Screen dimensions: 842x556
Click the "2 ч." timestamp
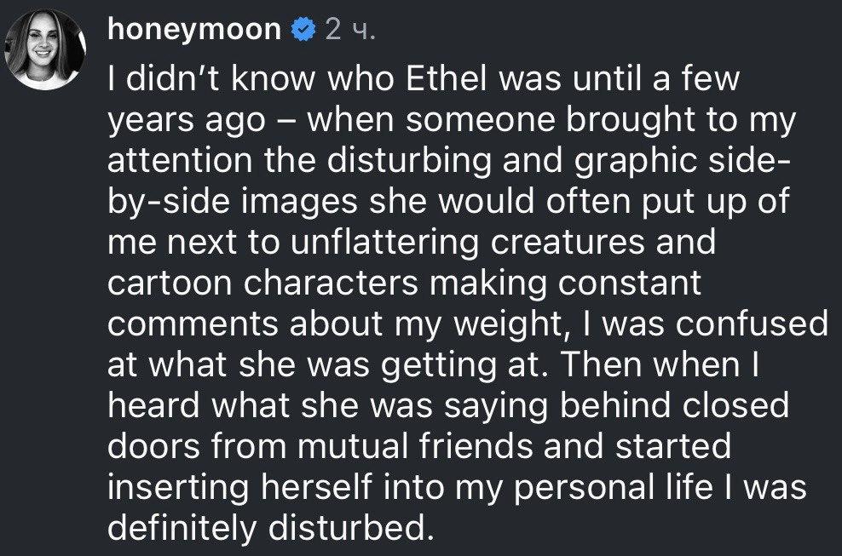349,30
